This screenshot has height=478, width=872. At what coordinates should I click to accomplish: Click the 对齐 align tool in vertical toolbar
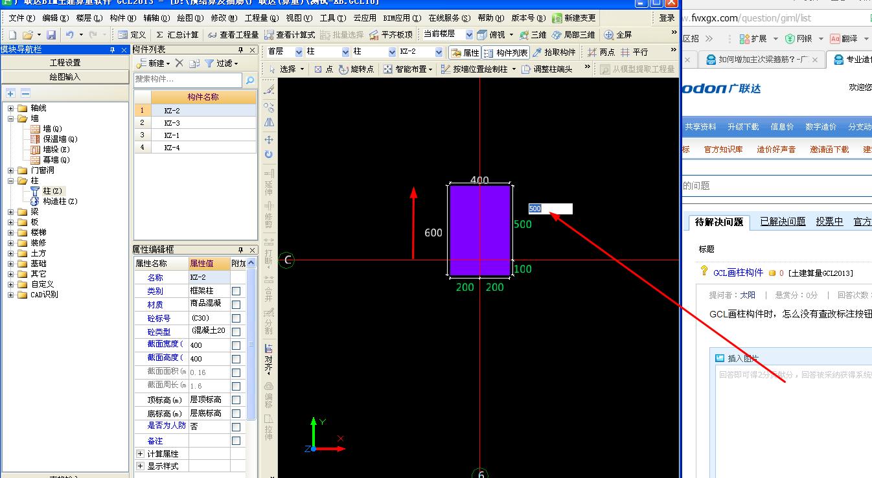click(269, 359)
